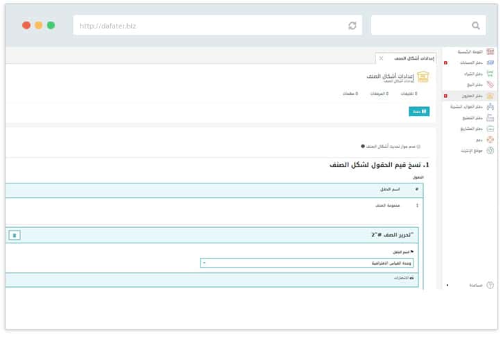Open the 0 comments link

click(409, 94)
